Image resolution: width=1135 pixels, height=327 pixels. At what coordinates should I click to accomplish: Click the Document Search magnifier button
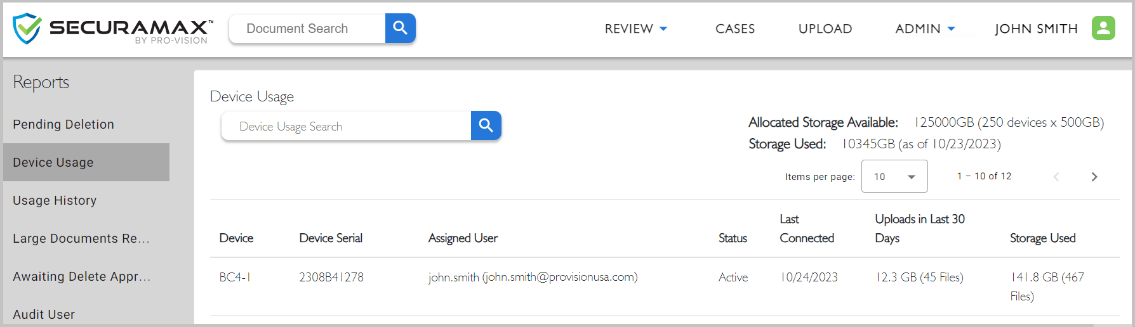click(400, 29)
